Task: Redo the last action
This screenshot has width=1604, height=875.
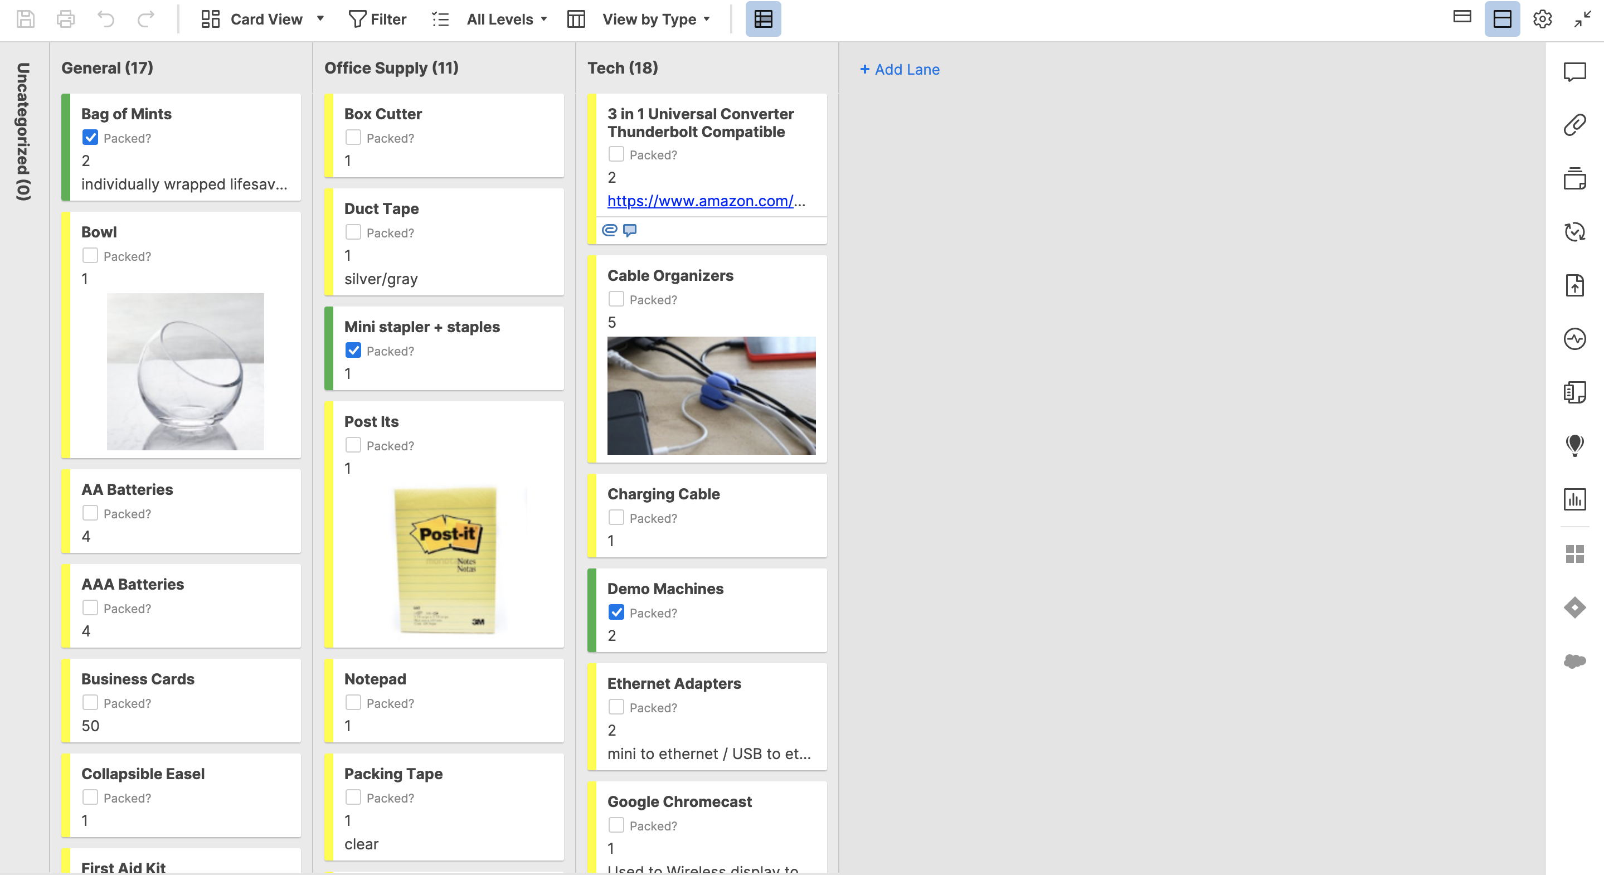Action: coord(145,20)
